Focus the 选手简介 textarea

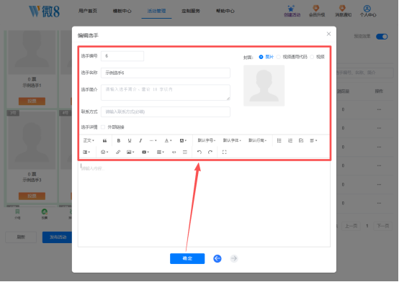(x=166, y=93)
